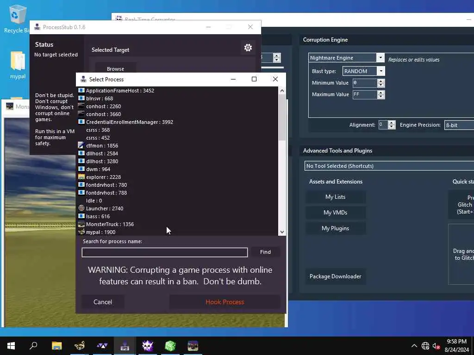Open File Explorer from the taskbar
The image size is (474, 355).
(57, 346)
